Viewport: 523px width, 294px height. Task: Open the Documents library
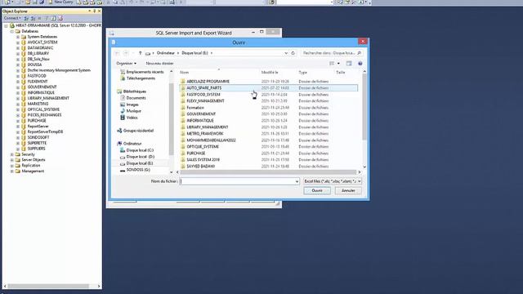point(136,98)
